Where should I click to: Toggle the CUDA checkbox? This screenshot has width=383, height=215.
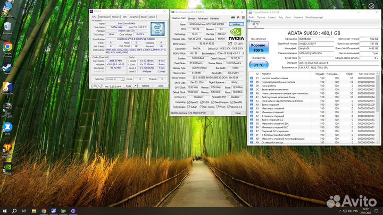point(201,102)
